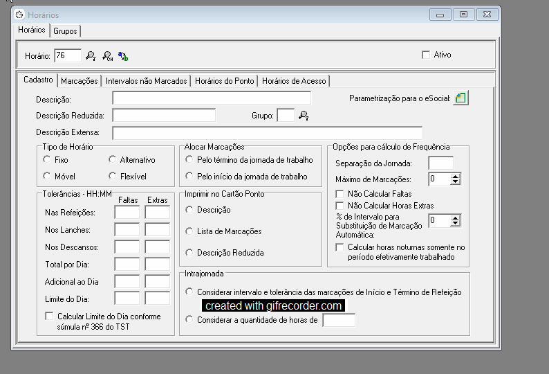Screen dimensions: 549x374
Task: Open the Horários de Acesso tab
Action: [x=294, y=81]
